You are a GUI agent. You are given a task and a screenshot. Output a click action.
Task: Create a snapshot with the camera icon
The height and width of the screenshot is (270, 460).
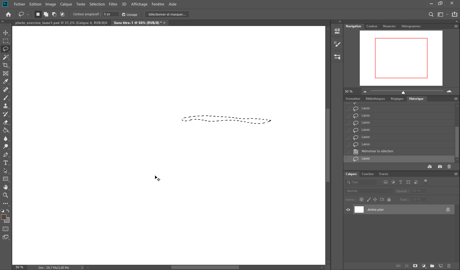[440, 166]
